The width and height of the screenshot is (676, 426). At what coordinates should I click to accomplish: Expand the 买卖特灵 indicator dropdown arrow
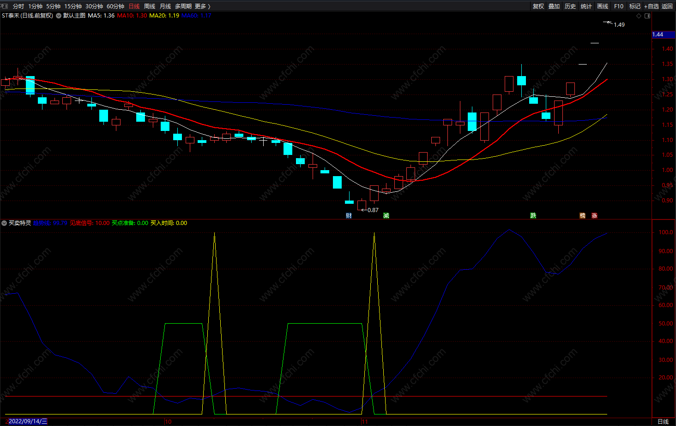tap(4, 223)
